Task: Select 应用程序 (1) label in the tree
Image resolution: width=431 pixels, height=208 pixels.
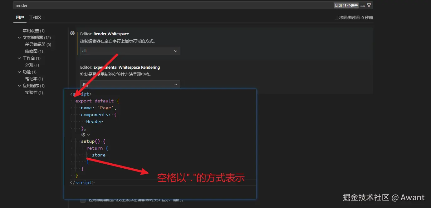Action: pos(34,86)
